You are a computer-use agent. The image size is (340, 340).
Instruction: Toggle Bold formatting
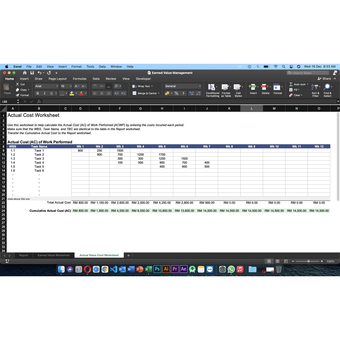[38, 93]
